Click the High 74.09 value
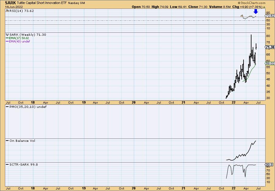Screen dimensions: 275x191 [x=160, y=7]
